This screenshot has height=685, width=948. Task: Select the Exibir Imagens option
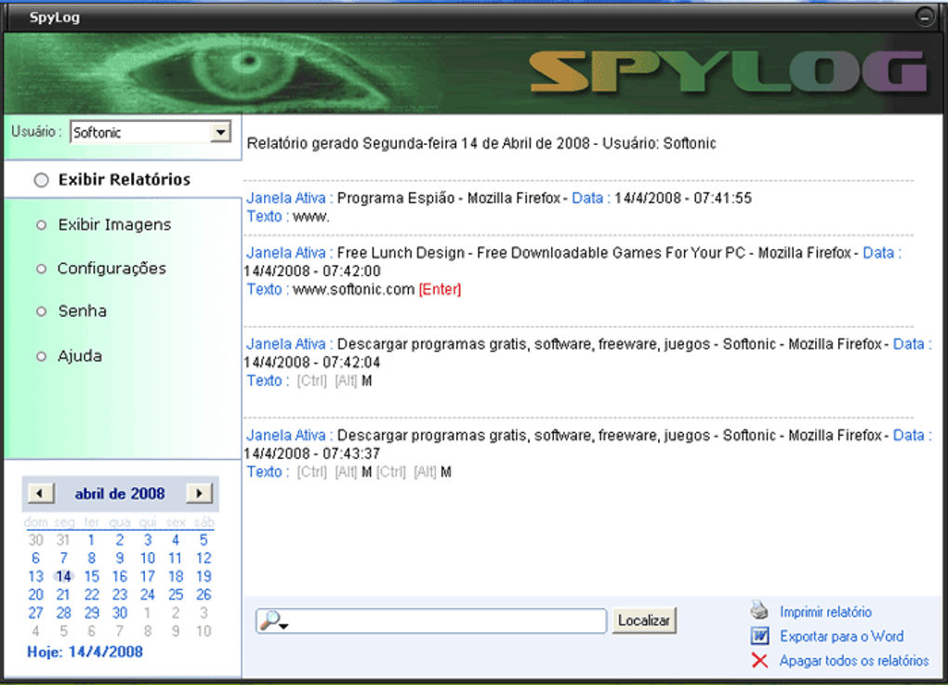click(104, 224)
